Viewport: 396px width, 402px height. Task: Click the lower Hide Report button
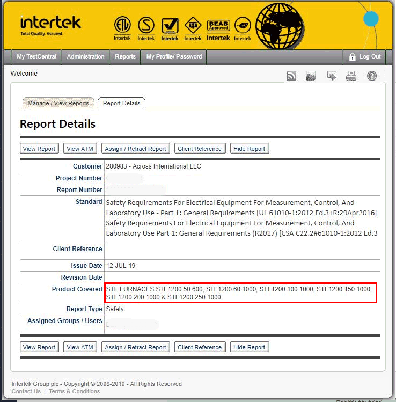tap(250, 347)
